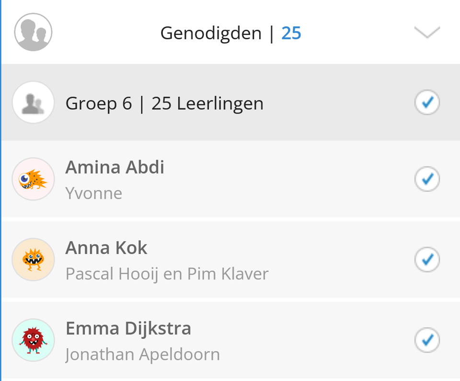Screen dimensions: 460x381
Task: Open Pascal Hooij en Pim Klaver's details
Action: [x=168, y=274]
